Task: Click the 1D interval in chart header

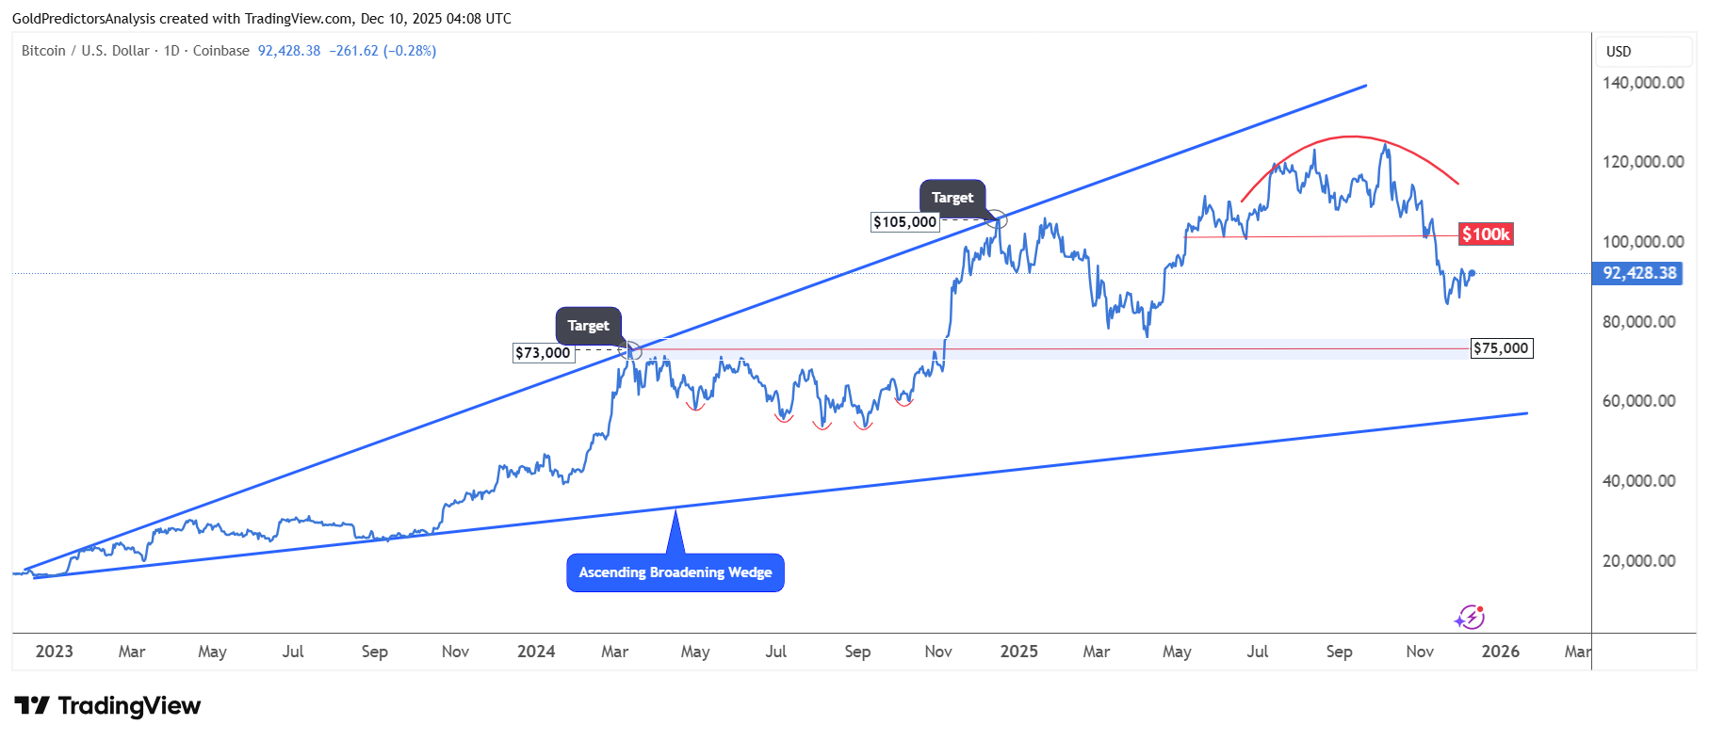Action: pyautogui.click(x=171, y=51)
